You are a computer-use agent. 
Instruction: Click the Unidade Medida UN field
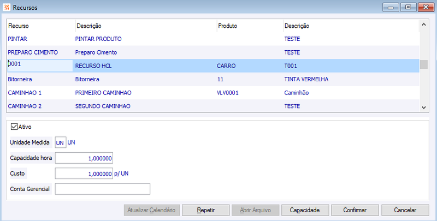point(61,142)
